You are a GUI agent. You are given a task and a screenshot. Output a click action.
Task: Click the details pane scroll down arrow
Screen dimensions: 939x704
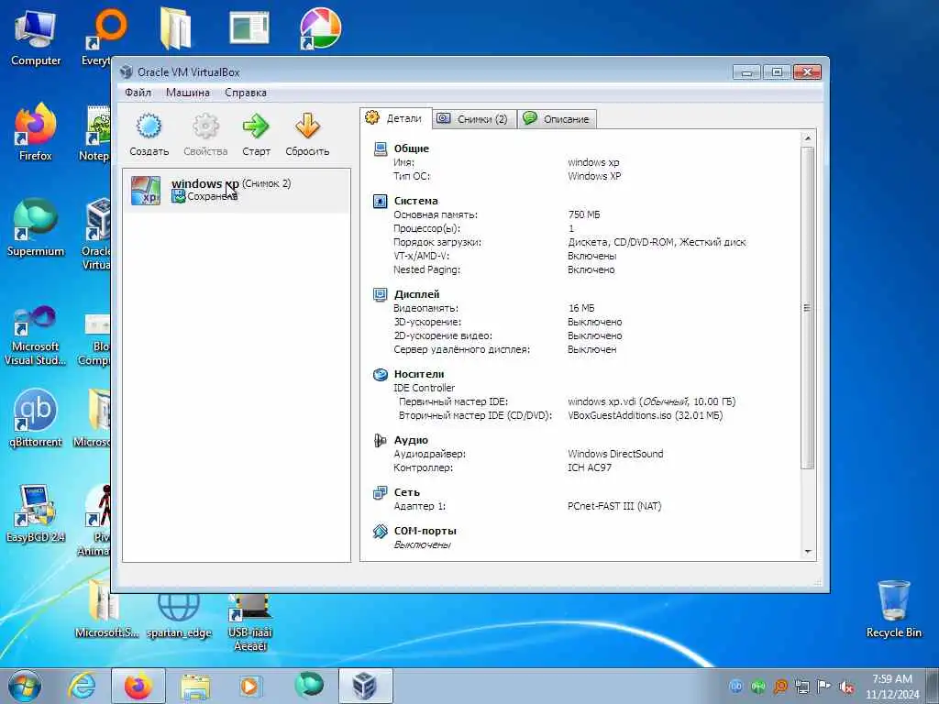pos(807,551)
